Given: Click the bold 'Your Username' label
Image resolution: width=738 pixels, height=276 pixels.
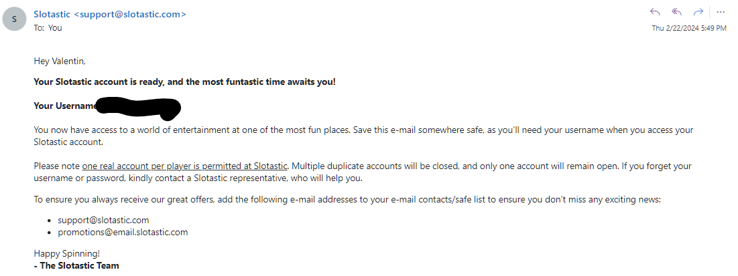Looking at the screenshot, I should 65,106.
